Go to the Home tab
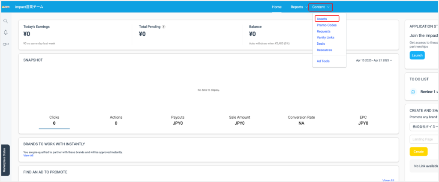This screenshot has width=439, height=182. (277, 7)
